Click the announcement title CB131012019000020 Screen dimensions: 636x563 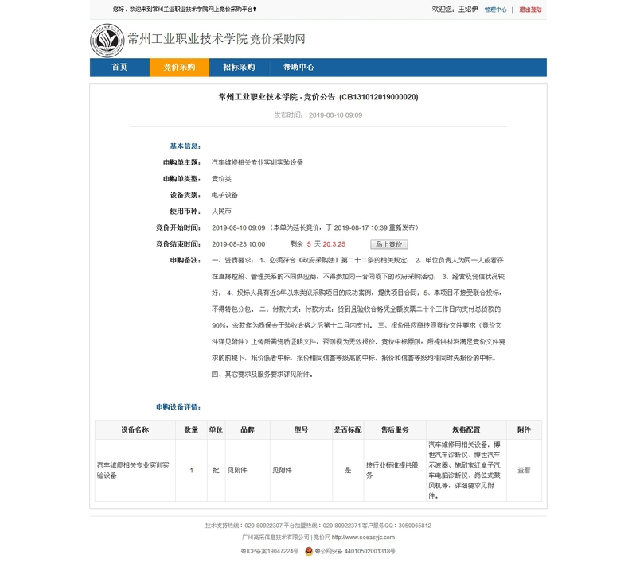click(x=318, y=97)
